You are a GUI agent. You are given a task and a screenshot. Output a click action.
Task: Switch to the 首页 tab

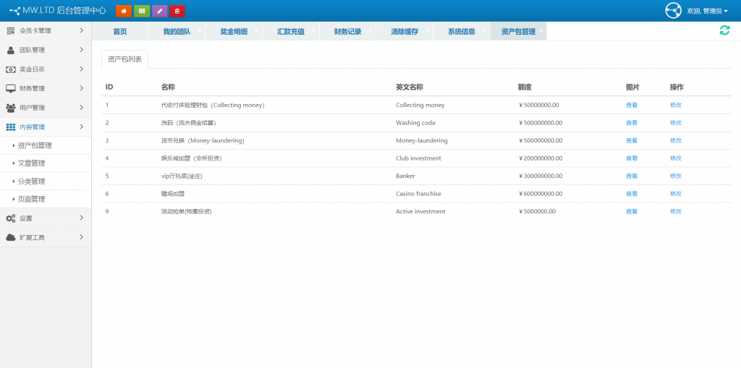(x=120, y=32)
